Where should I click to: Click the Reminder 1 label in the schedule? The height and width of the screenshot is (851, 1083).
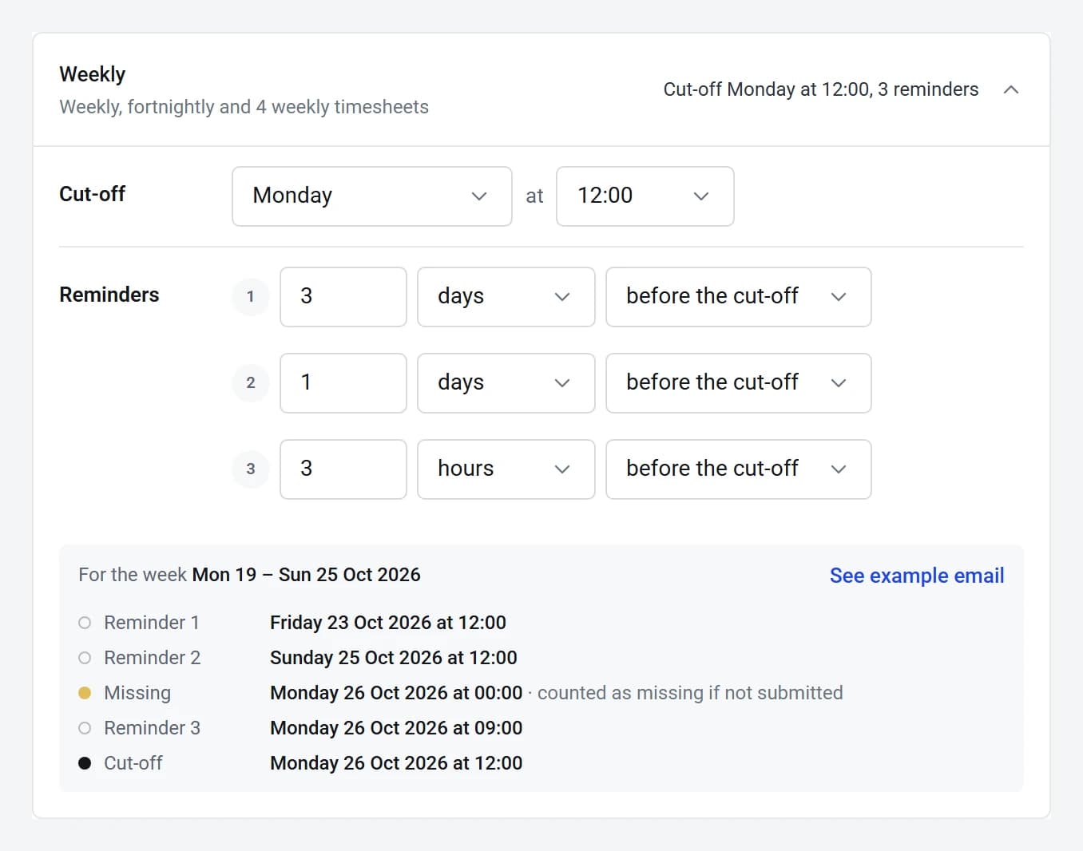click(152, 623)
